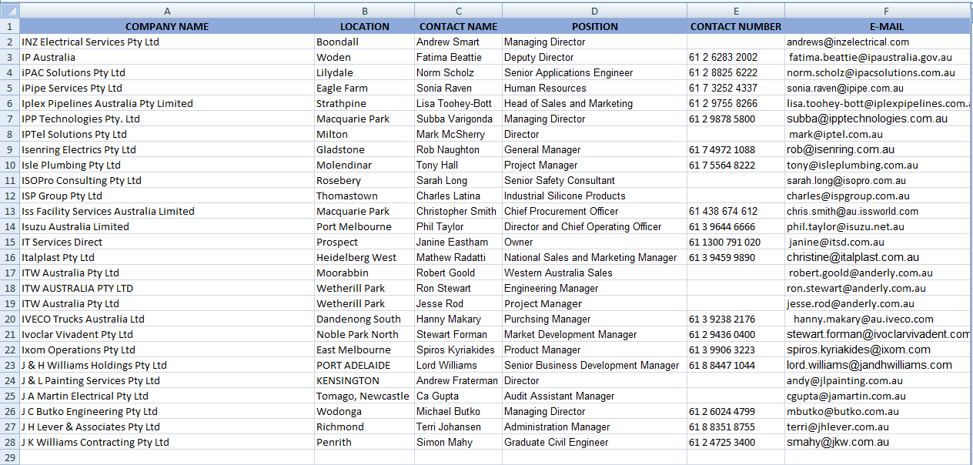973x465 pixels.
Task: Select the cell containing IP Australia
Action: tap(167, 57)
